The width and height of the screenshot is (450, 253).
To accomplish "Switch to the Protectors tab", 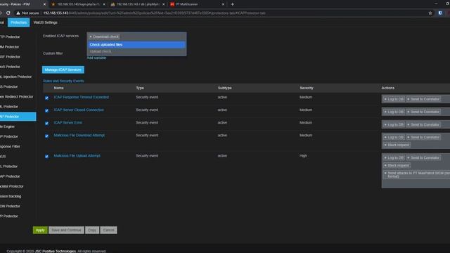I will pos(19,22).
